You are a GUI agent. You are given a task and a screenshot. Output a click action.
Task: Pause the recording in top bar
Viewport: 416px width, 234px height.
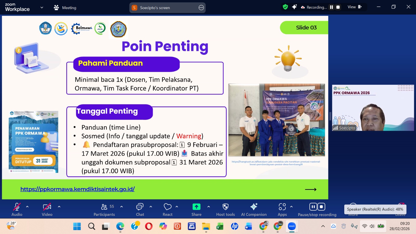(x=331, y=7)
